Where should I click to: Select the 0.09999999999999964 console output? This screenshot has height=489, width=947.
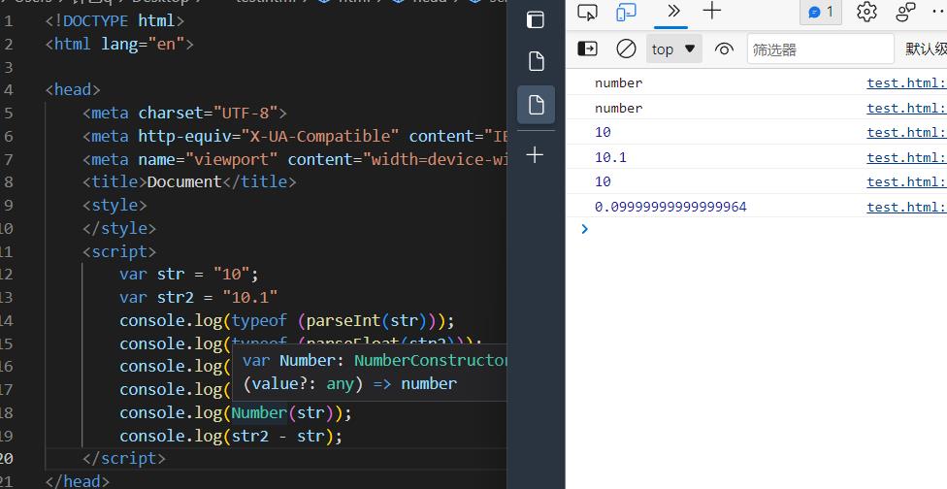tap(670, 207)
